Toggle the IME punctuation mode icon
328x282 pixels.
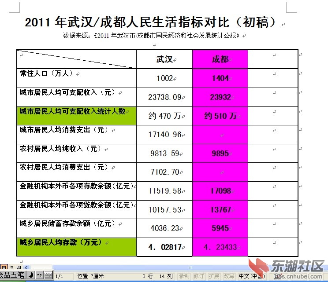point(39,275)
